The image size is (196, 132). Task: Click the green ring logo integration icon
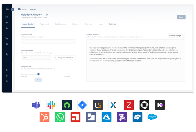(67, 105)
